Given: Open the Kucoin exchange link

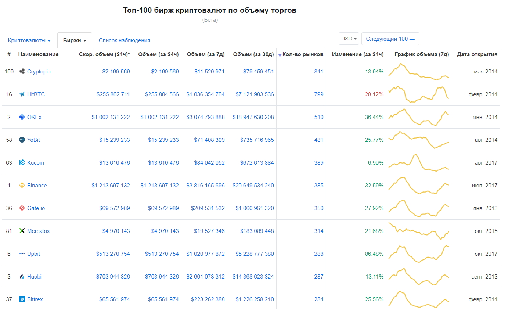Looking at the screenshot, I should click(x=36, y=163).
